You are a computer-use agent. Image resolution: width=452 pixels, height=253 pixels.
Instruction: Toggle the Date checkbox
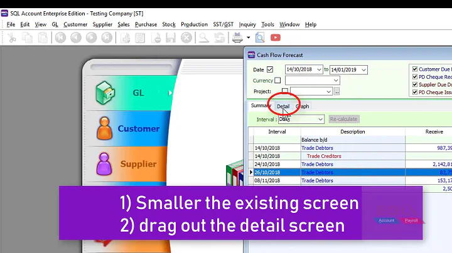click(x=270, y=70)
